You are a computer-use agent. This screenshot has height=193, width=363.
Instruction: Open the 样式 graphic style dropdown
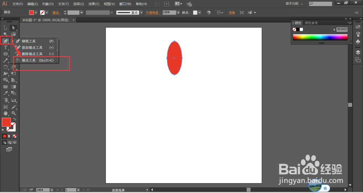pos(200,13)
